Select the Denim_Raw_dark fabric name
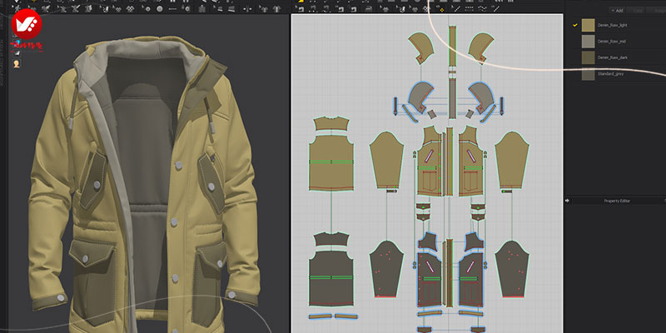 tap(613, 57)
